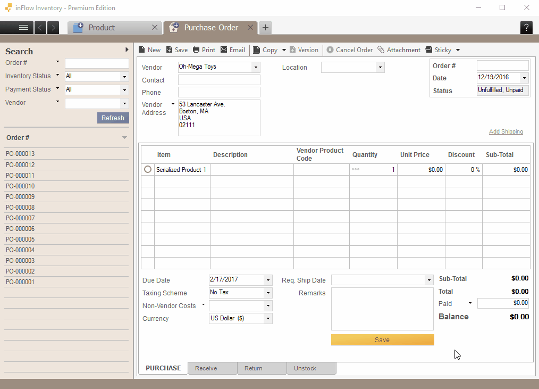
Task: Open Version history
Action: (x=304, y=50)
